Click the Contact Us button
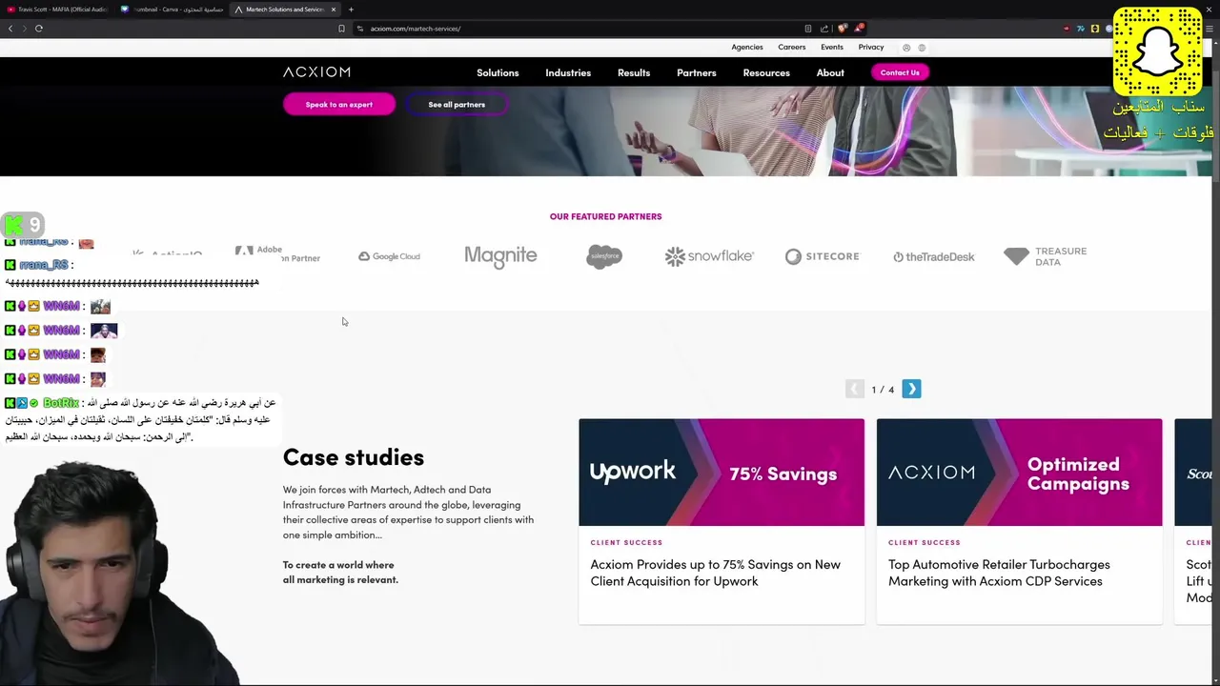 pyautogui.click(x=900, y=72)
